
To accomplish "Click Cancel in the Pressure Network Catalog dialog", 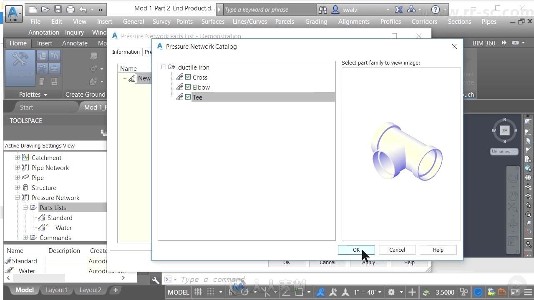I will [x=397, y=250].
